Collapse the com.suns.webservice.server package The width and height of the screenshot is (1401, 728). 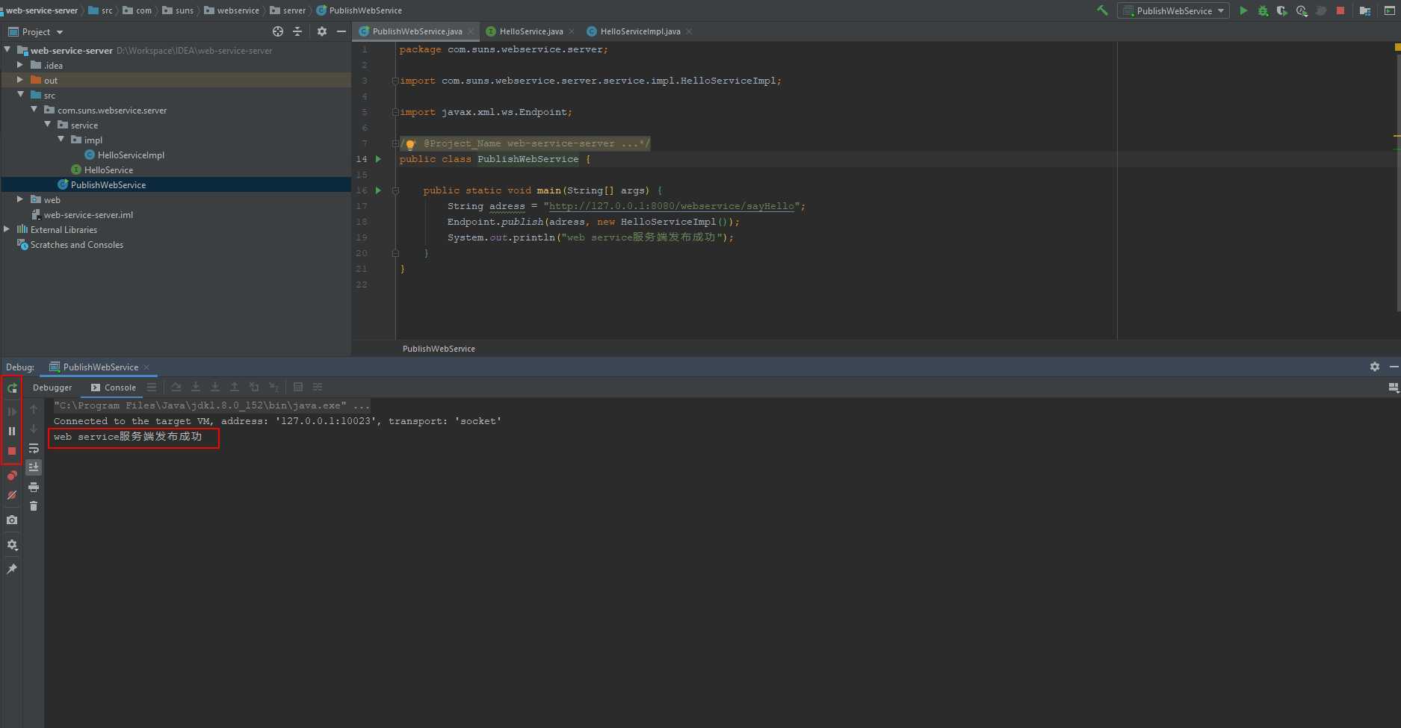pos(34,110)
